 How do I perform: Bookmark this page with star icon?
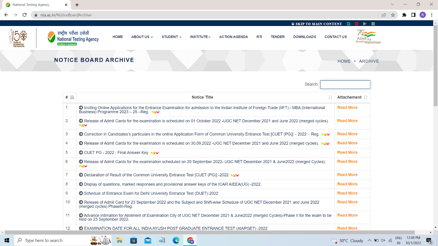[393, 15]
